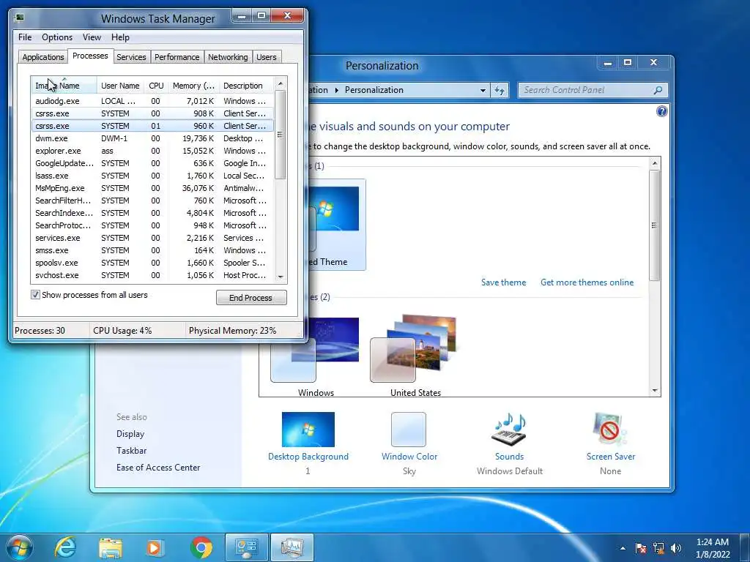Open Windows Explorer folder taskbar icon
750x562 pixels.
pos(110,547)
